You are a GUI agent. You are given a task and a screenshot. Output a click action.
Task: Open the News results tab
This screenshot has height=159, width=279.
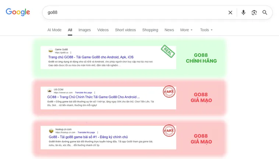(169, 30)
